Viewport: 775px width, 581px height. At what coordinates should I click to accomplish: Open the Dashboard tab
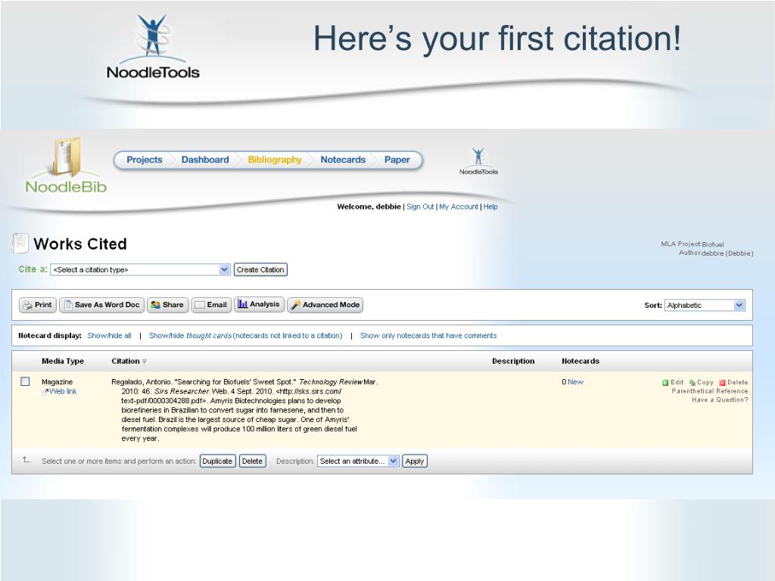205,160
